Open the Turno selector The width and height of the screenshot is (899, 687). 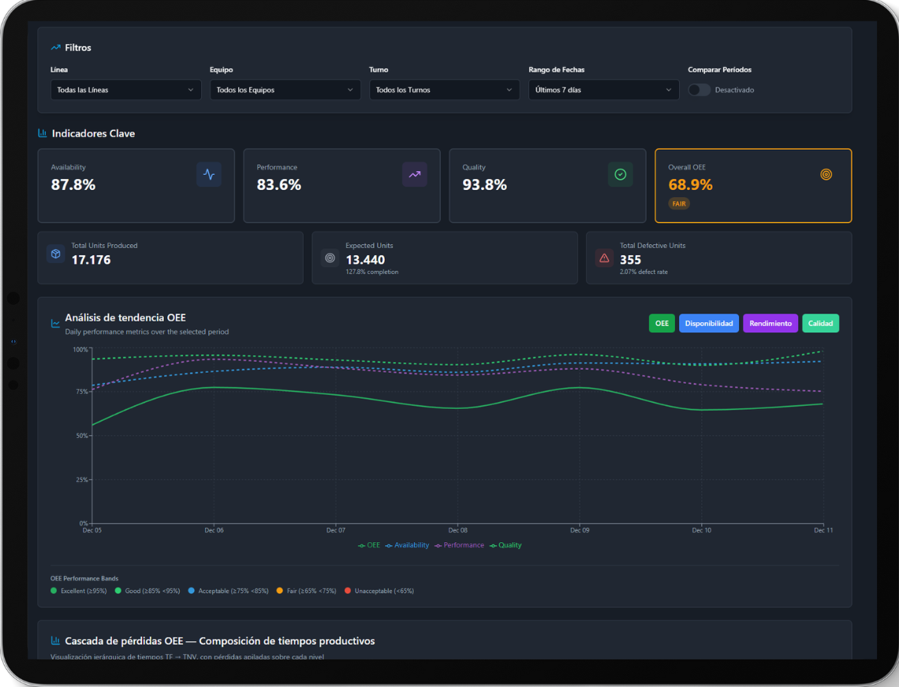coord(444,90)
